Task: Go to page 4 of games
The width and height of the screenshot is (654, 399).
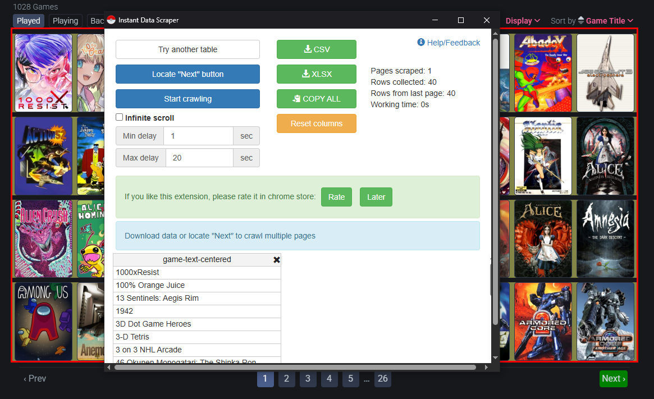Action: point(329,379)
